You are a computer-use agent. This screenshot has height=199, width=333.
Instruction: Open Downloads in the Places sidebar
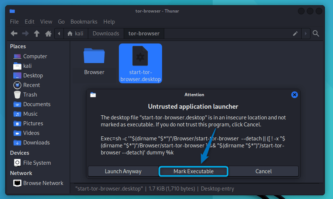tap(36, 143)
